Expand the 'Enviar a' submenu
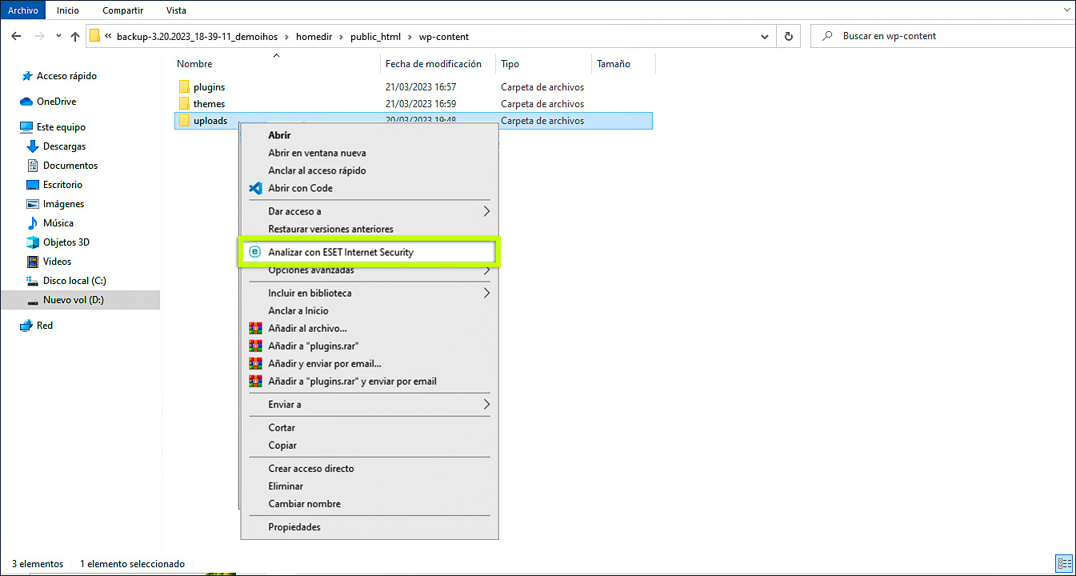Viewport: 1076px width, 576px height. (x=486, y=405)
